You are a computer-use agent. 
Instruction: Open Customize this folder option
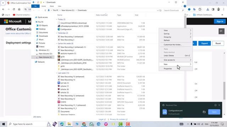pyautogui.click(x=176, y=45)
